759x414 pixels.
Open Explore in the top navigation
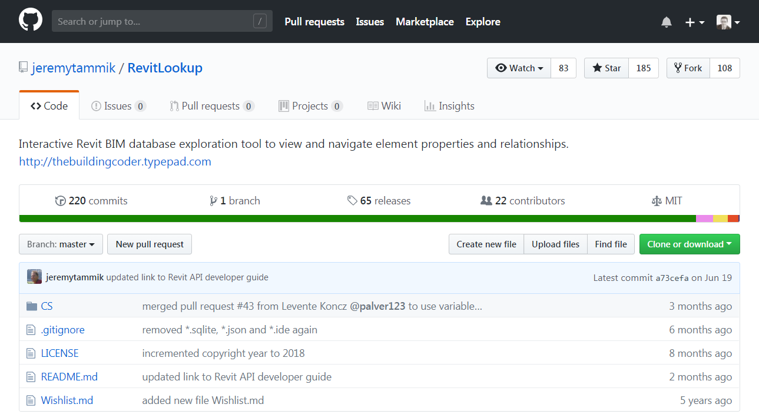(x=483, y=22)
